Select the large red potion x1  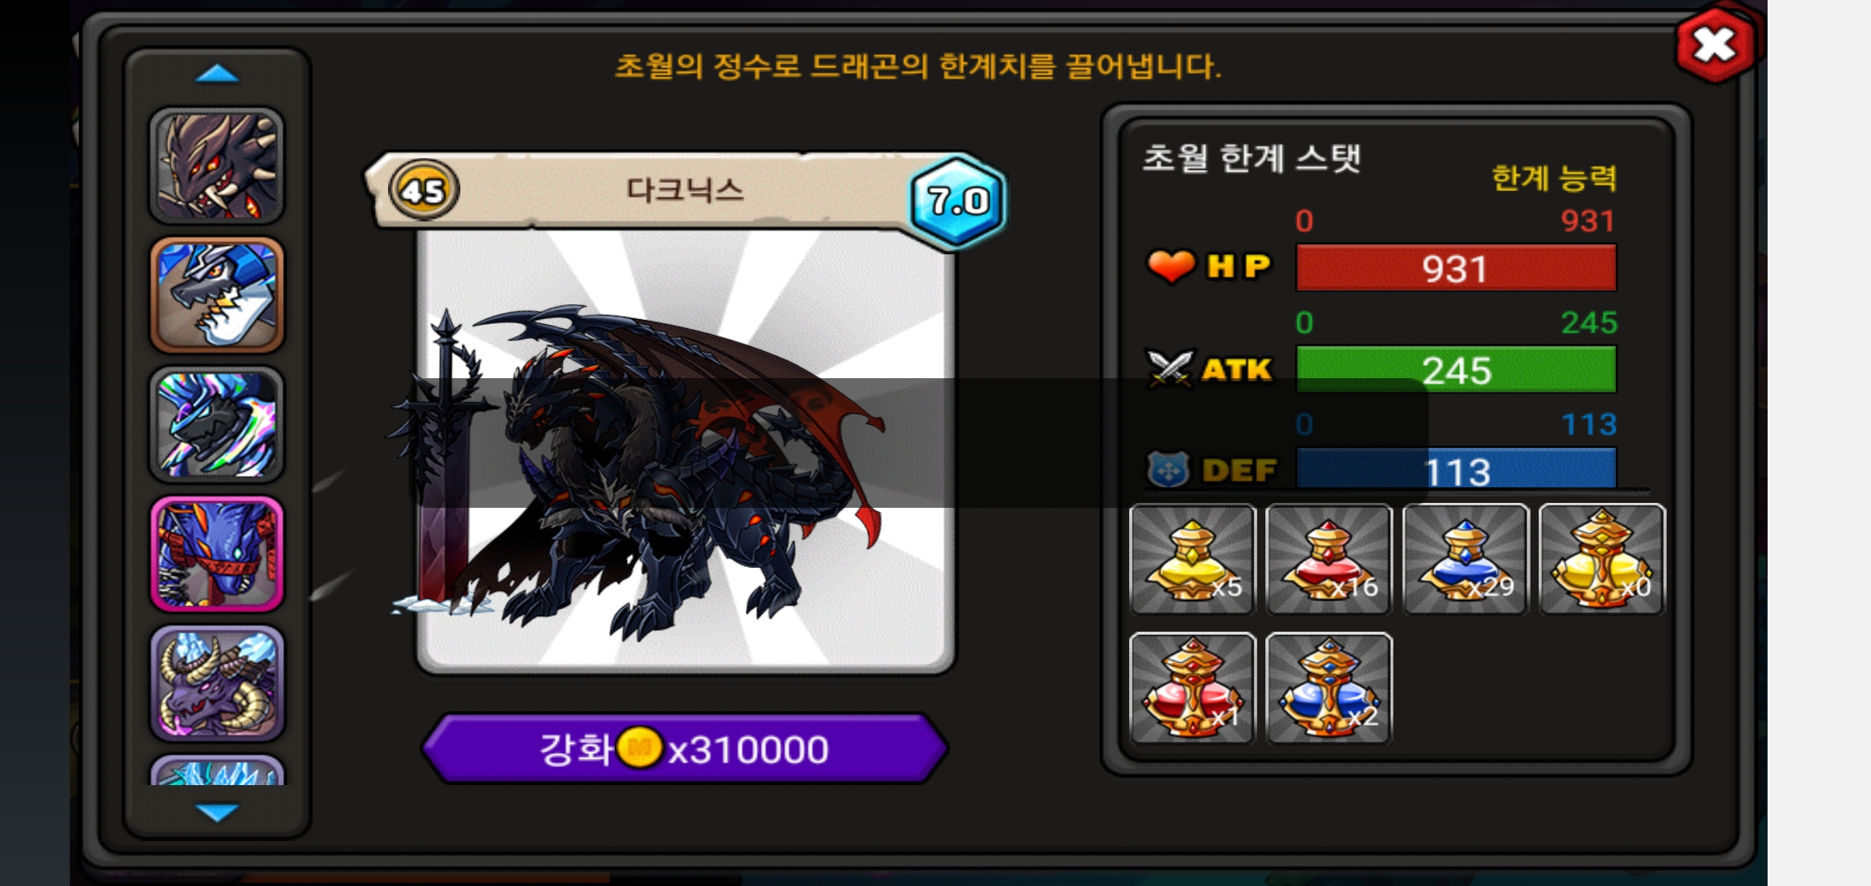1192,688
